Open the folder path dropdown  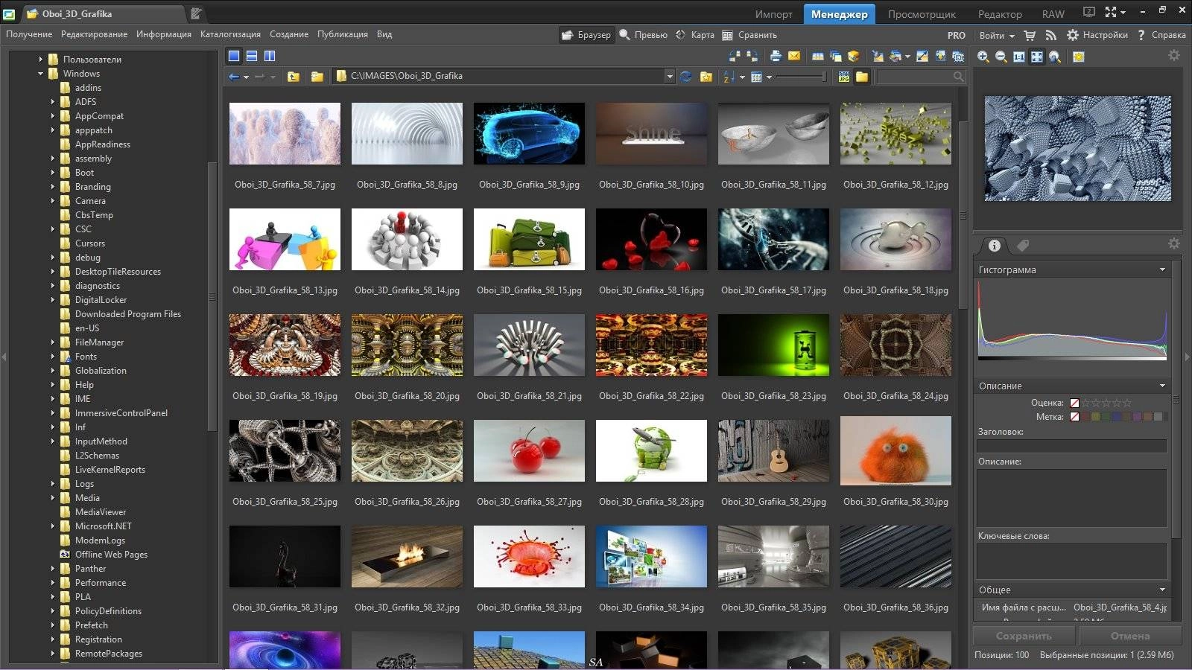669,76
